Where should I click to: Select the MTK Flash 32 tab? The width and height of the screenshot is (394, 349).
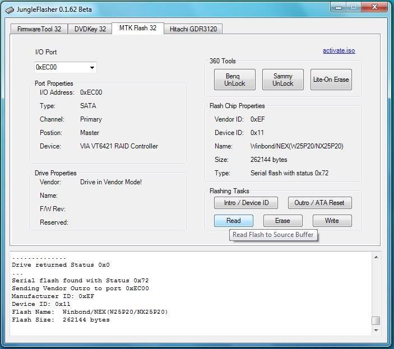coord(138,28)
